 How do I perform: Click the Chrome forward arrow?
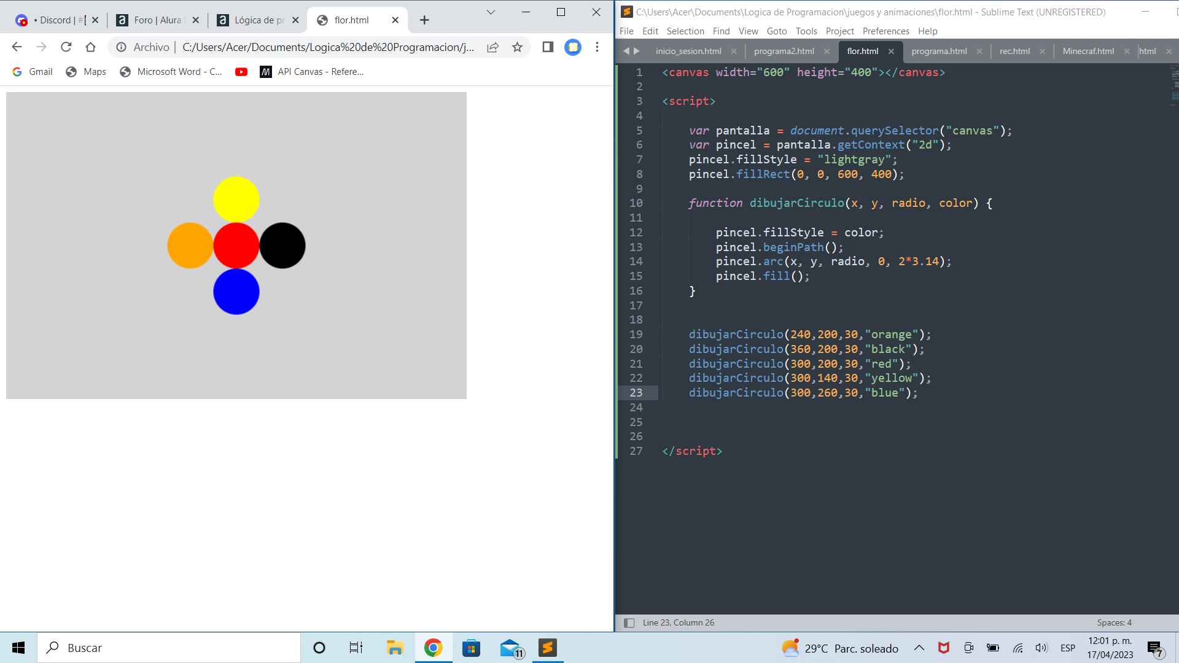point(41,47)
